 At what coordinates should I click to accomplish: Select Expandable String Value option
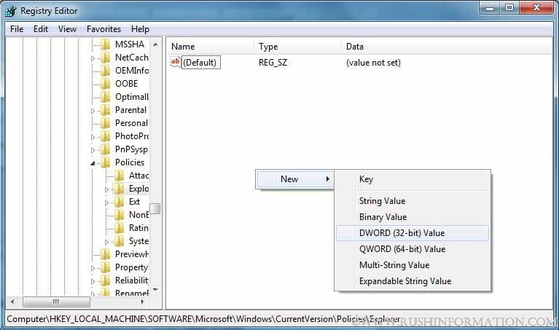(x=405, y=281)
